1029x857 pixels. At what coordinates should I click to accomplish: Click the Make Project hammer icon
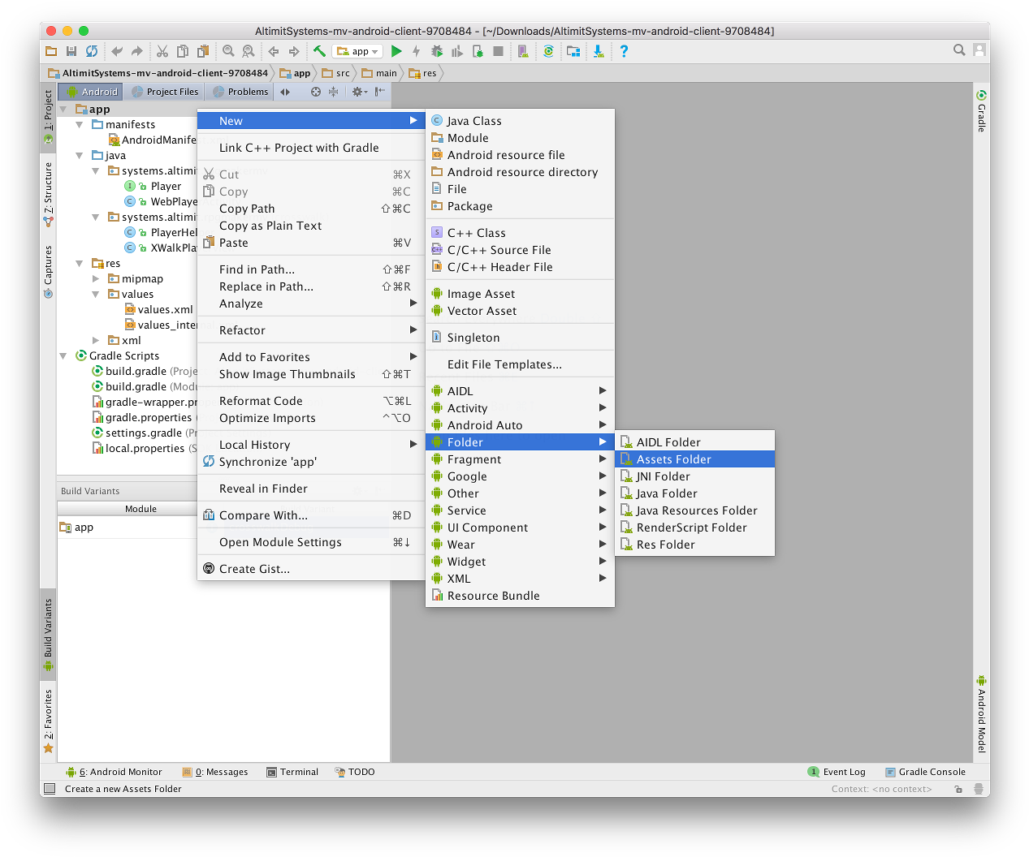[319, 51]
